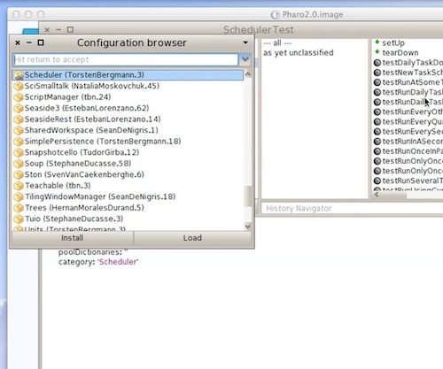Select the setUp method
Viewport: 443px width, 369px height.
393,43
